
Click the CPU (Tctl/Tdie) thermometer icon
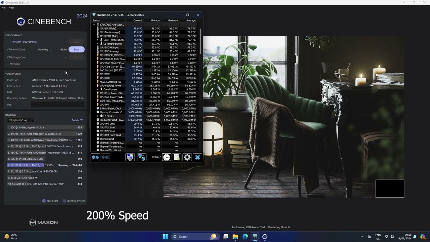pos(98,29)
